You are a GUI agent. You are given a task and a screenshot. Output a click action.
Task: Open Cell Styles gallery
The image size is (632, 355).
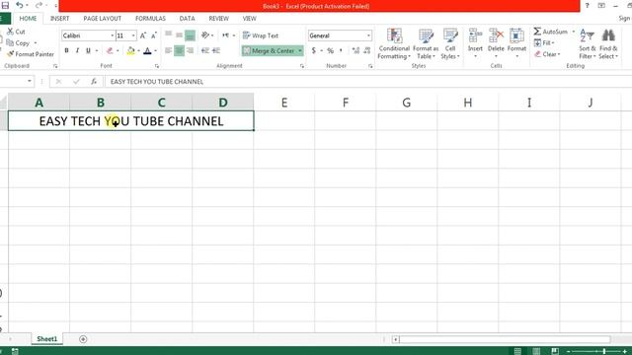[450, 43]
